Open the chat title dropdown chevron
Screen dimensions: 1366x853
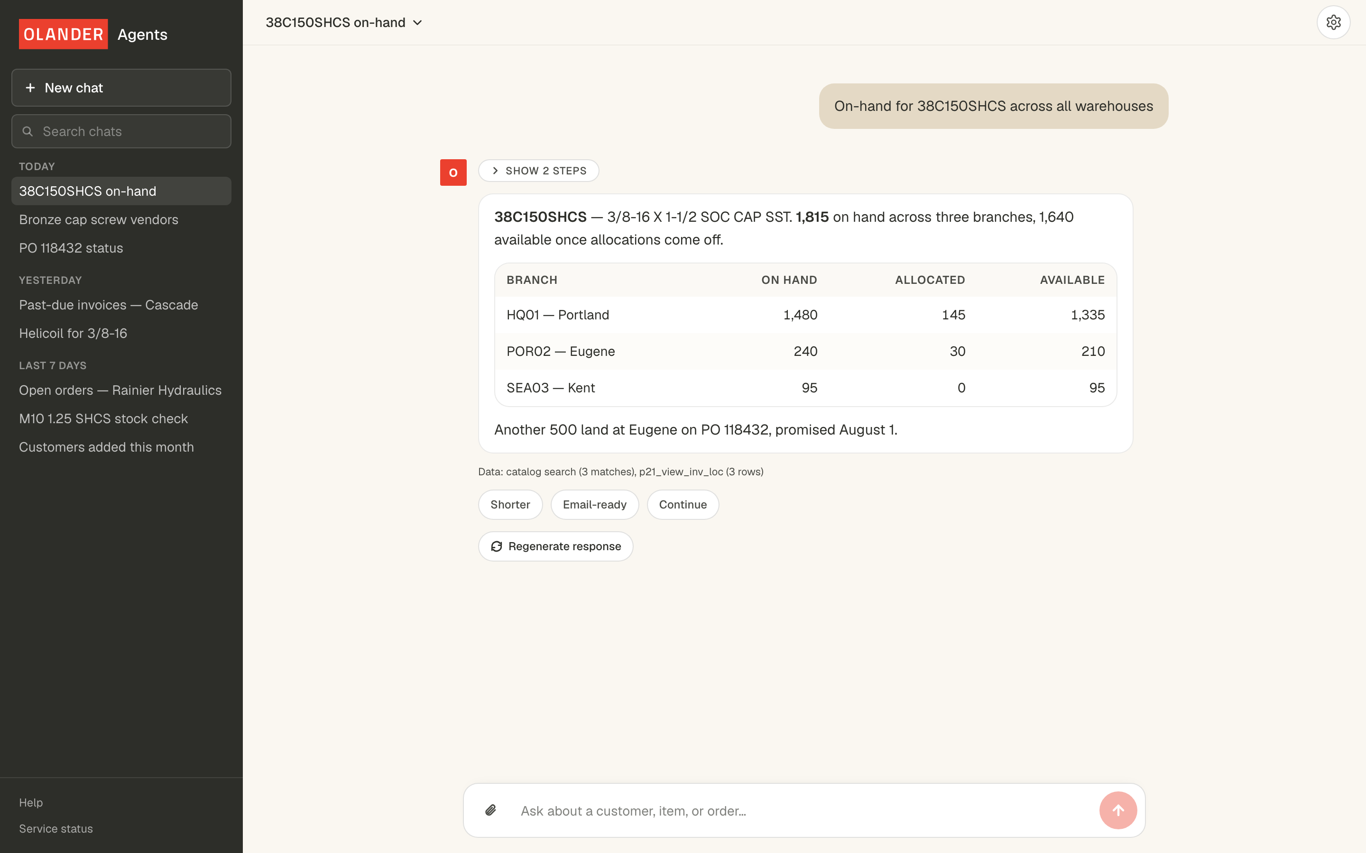tap(418, 23)
